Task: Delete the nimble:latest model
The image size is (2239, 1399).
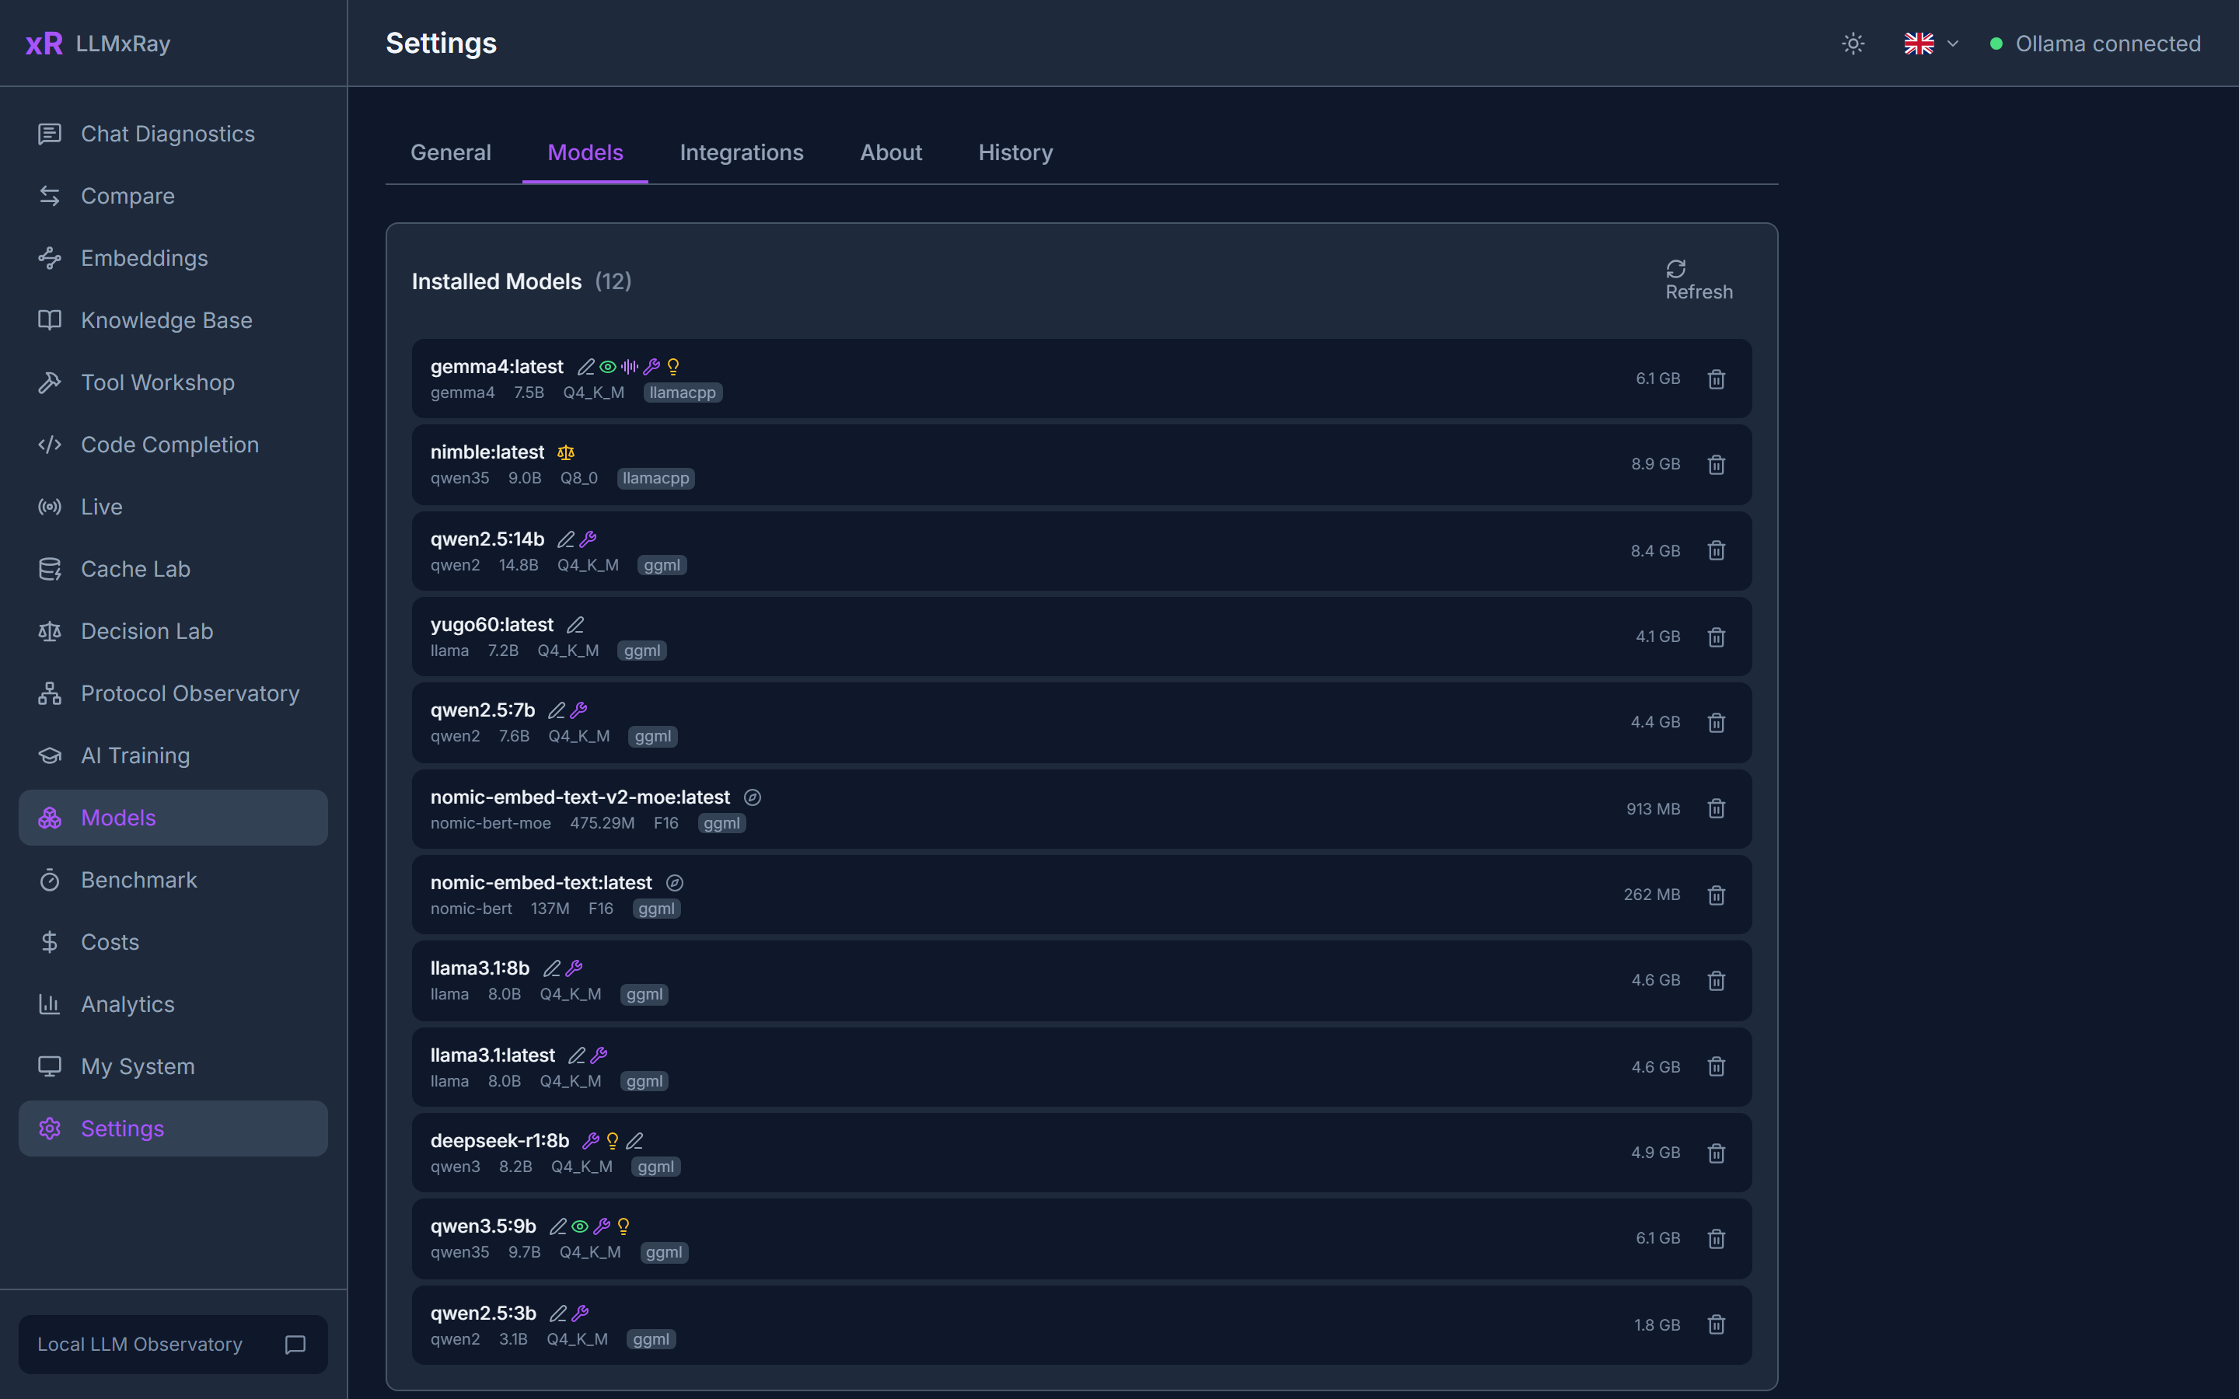Action: coord(1715,465)
